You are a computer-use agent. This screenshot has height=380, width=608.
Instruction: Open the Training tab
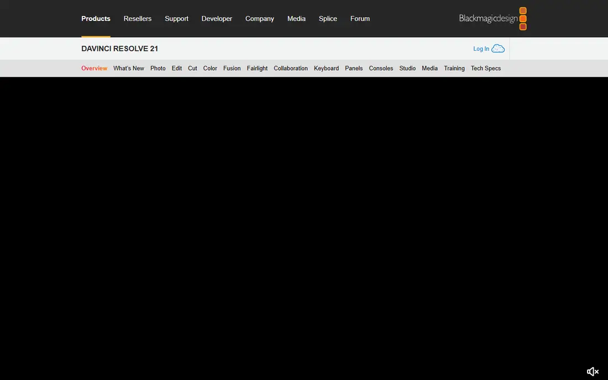(x=454, y=68)
